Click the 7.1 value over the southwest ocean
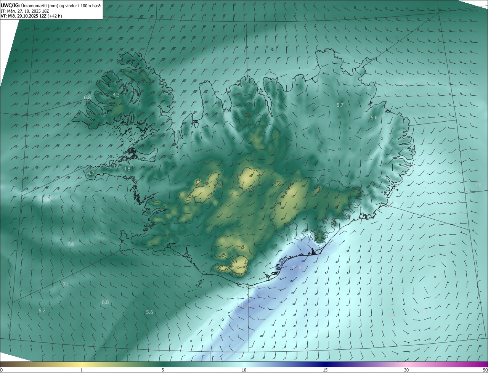488x373 pixels. [66, 284]
